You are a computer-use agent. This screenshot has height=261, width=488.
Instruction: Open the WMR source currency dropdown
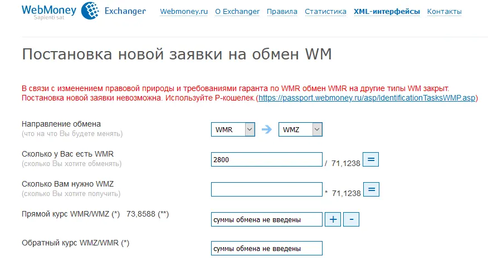click(x=233, y=129)
